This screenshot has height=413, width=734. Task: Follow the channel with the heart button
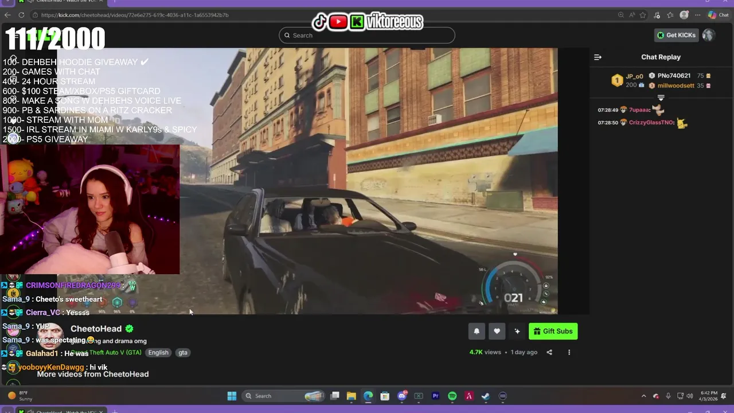(x=497, y=331)
